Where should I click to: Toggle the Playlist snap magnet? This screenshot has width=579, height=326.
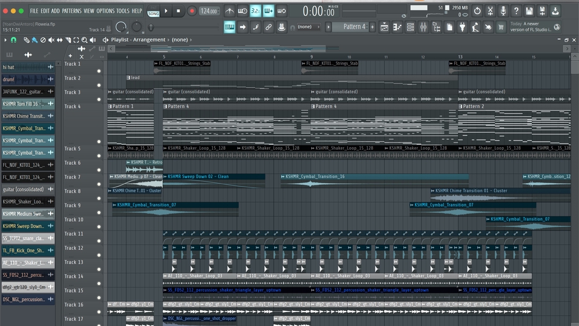pos(14,40)
